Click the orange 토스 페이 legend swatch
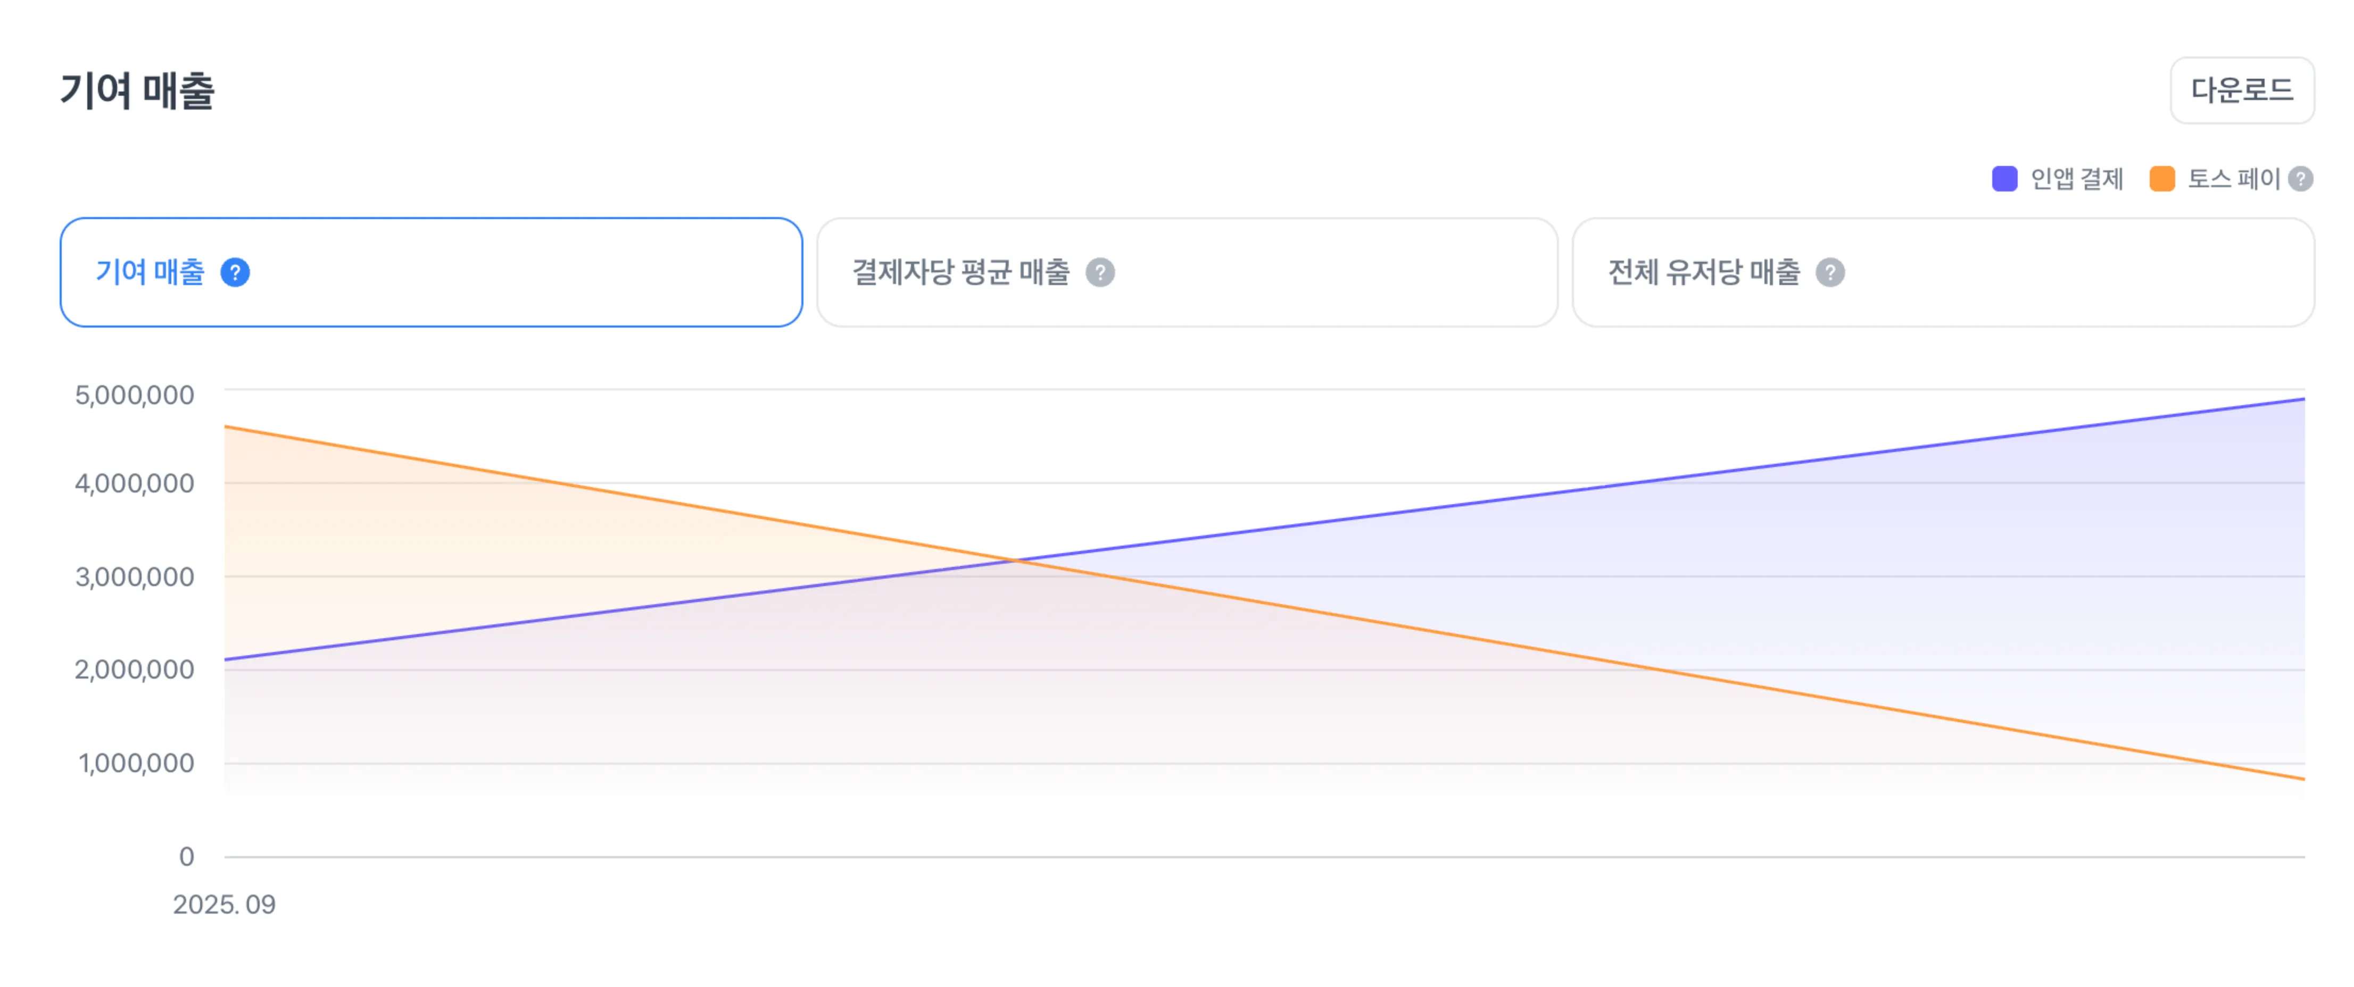 [2161, 179]
